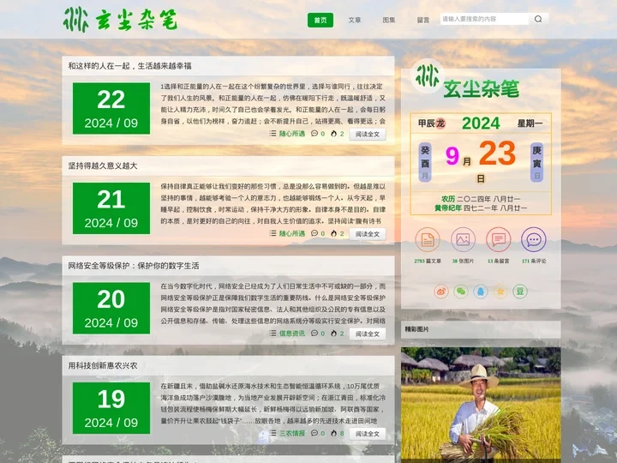The image size is (617, 463).
Task: Open 随心所遇 category on the 22nd article
Action: [x=292, y=134]
